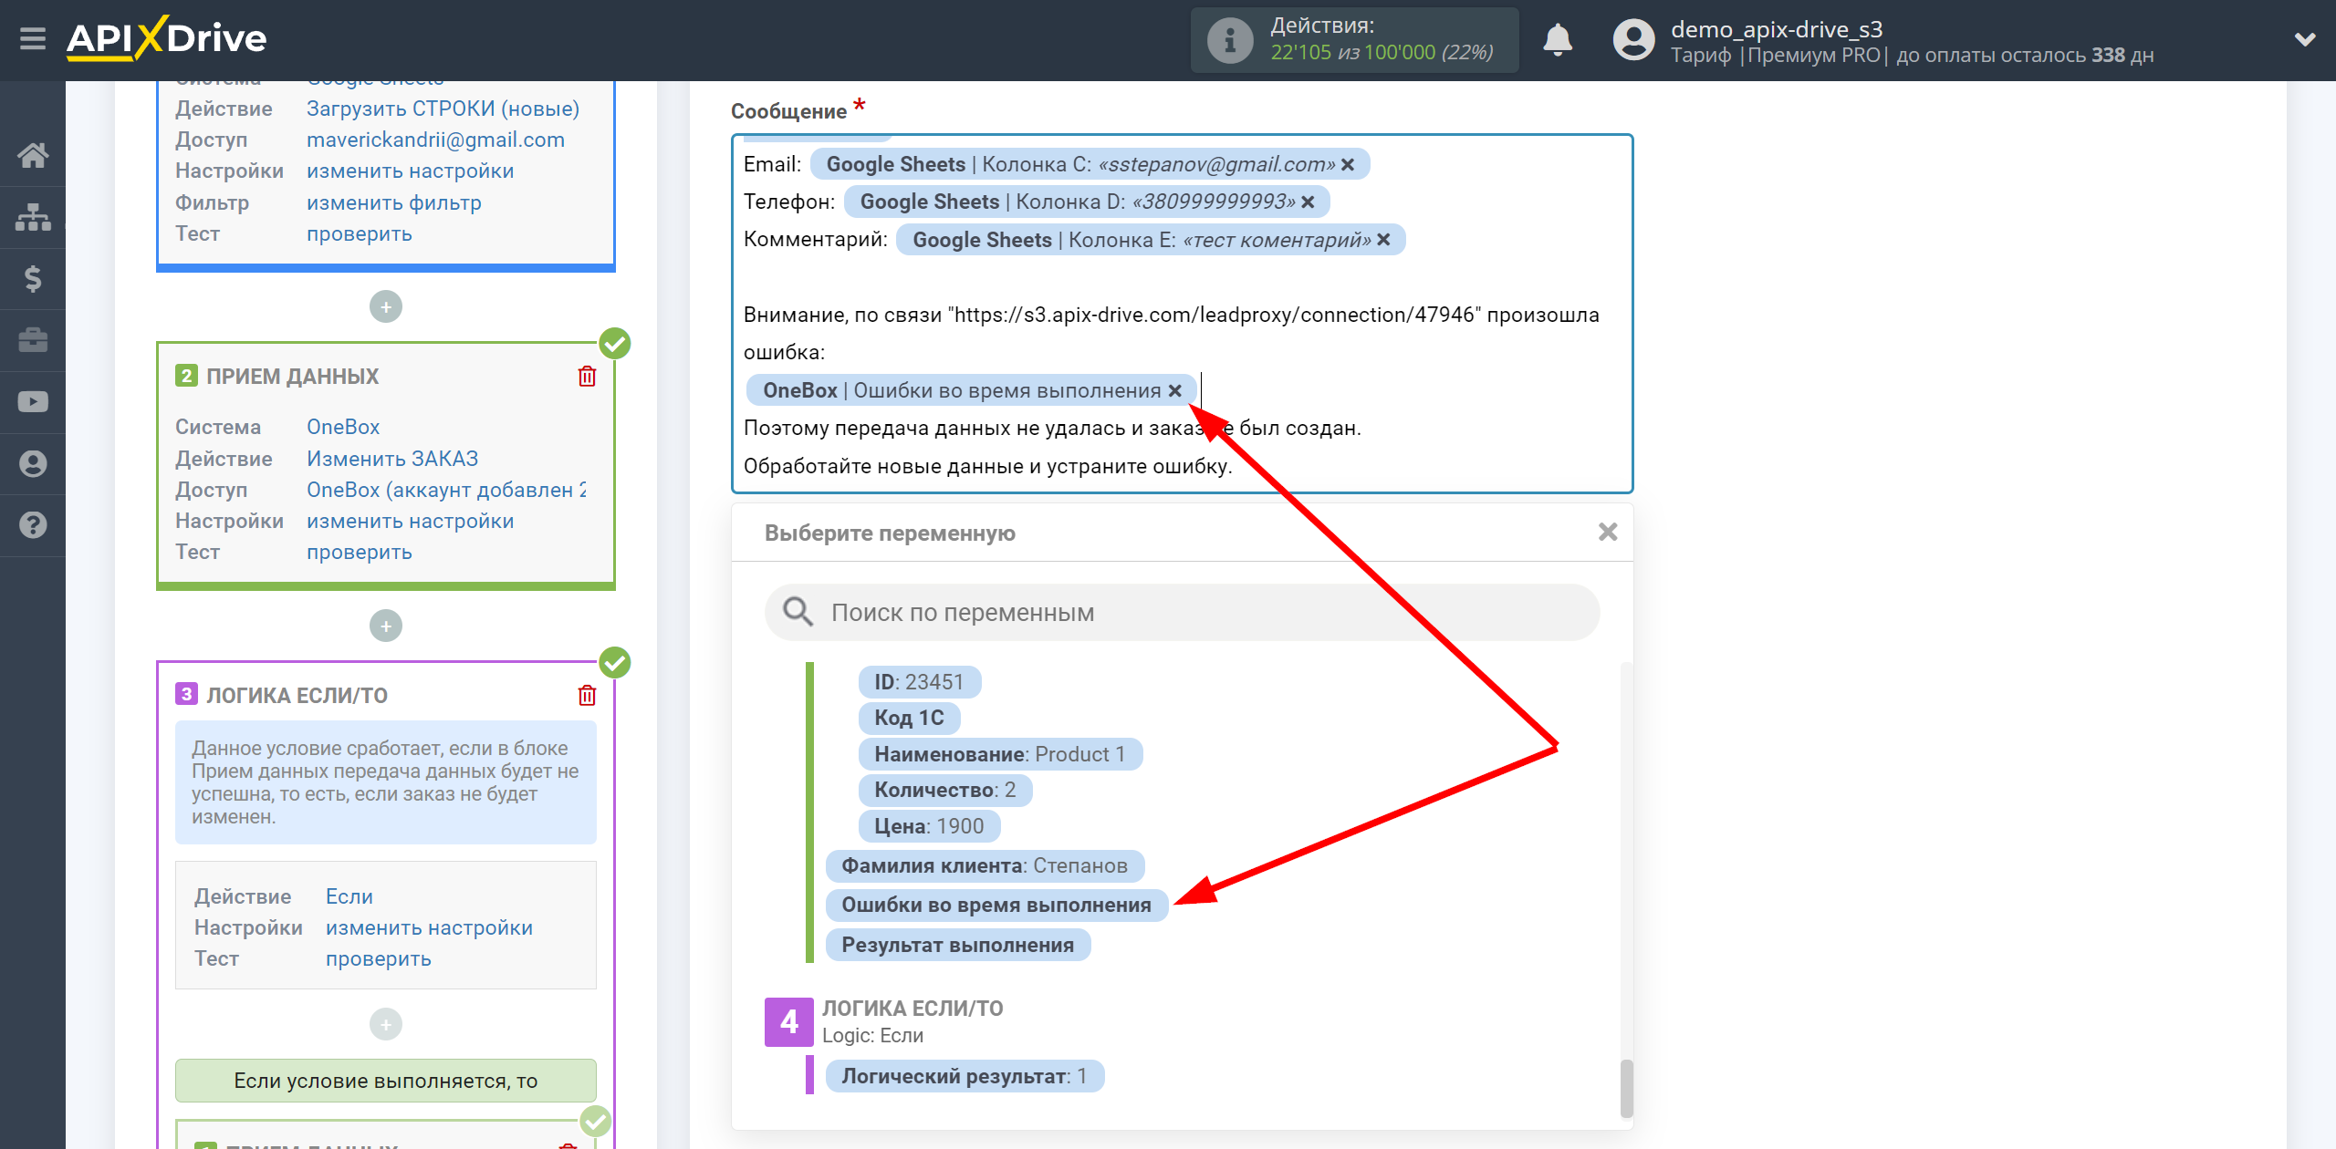
Task: Insert the Результат выполнения variable
Action: pyautogui.click(x=958, y=945)
